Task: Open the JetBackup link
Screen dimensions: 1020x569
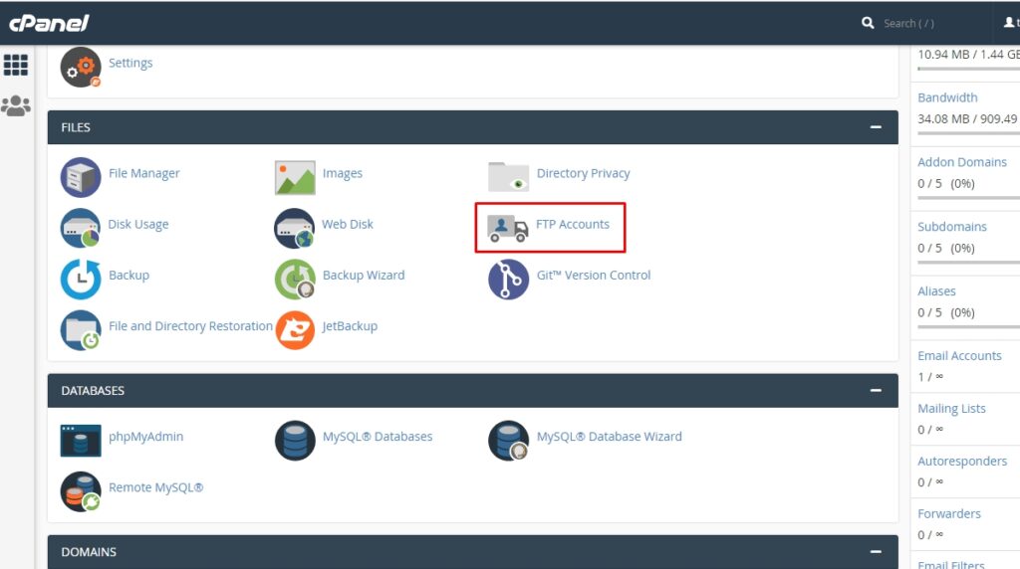Action: (x=350, y=326)
